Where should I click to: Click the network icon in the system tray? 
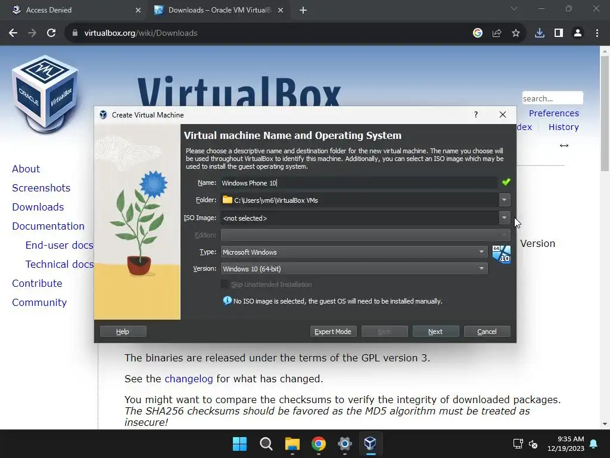(x=518, y=444)
